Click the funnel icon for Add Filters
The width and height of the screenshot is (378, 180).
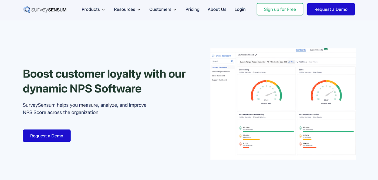(x=298, y=62)
